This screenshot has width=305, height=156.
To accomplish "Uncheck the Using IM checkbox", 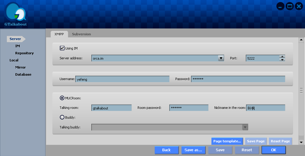I will (x=62, y=48).
